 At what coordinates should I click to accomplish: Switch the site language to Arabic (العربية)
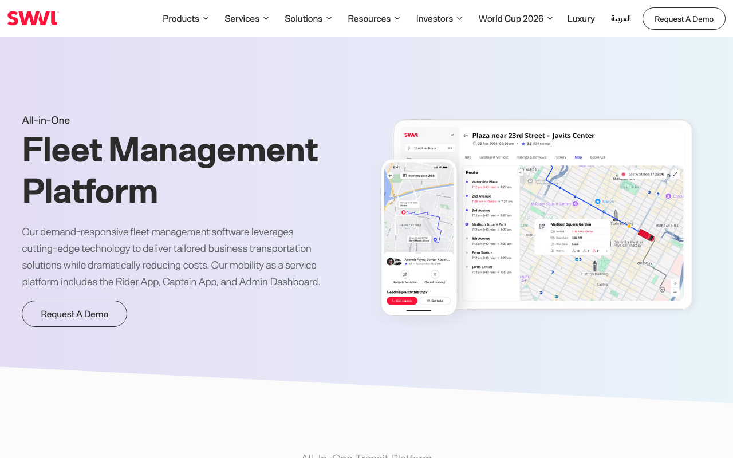point(621,18)
